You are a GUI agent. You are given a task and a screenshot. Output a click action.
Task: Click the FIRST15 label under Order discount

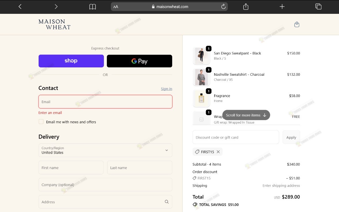point(204,178)
